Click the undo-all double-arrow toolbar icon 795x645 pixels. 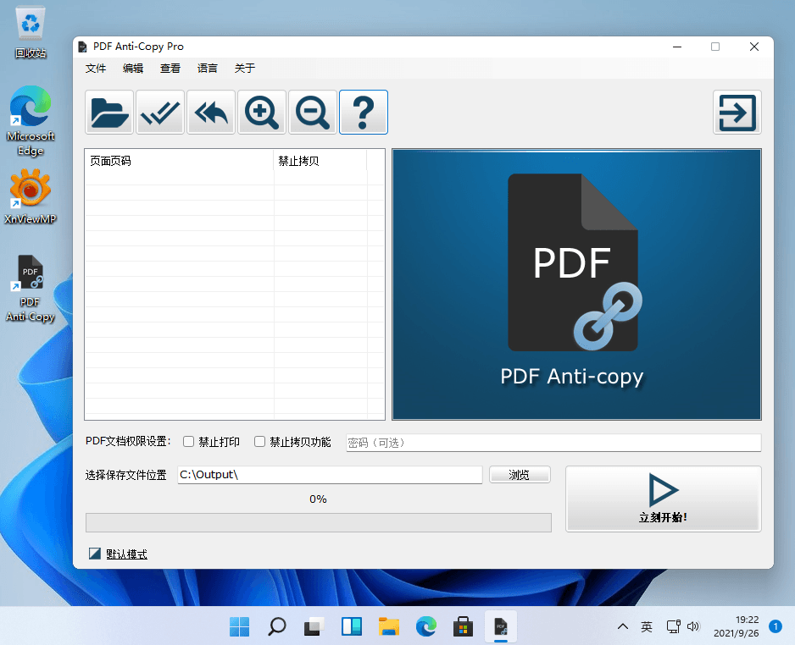pos(211,112)
